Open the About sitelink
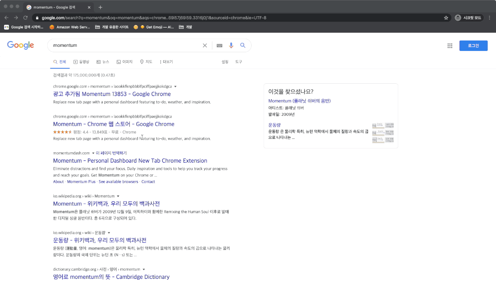The width and height of the screenshot is (496, 282). point(58,182)
